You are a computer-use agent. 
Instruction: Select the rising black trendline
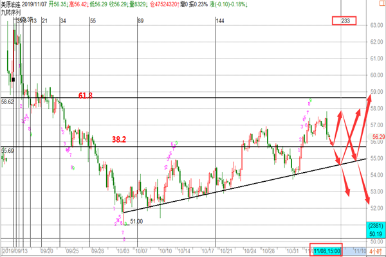pyautogui.click(x=244, y=185)
